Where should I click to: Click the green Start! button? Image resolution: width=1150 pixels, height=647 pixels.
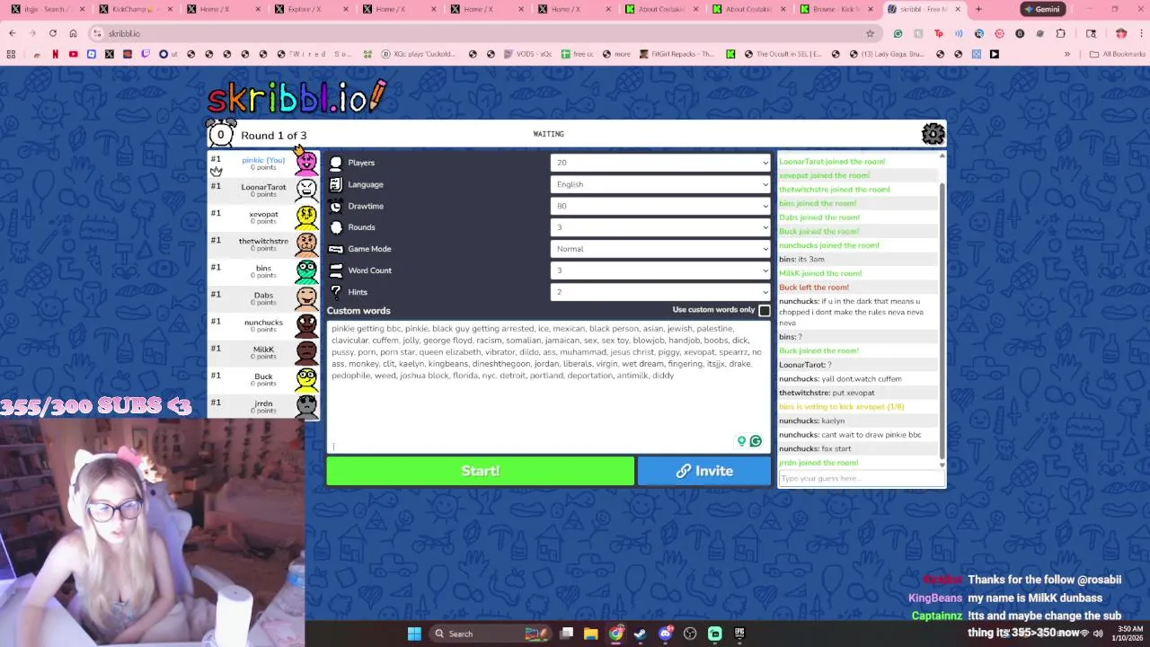[x=481, y=471]
